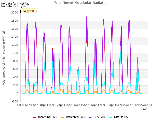Select the BF5 PAR legend label
The width and height of the screenshot is (163, 122).
tap(99, 117)
